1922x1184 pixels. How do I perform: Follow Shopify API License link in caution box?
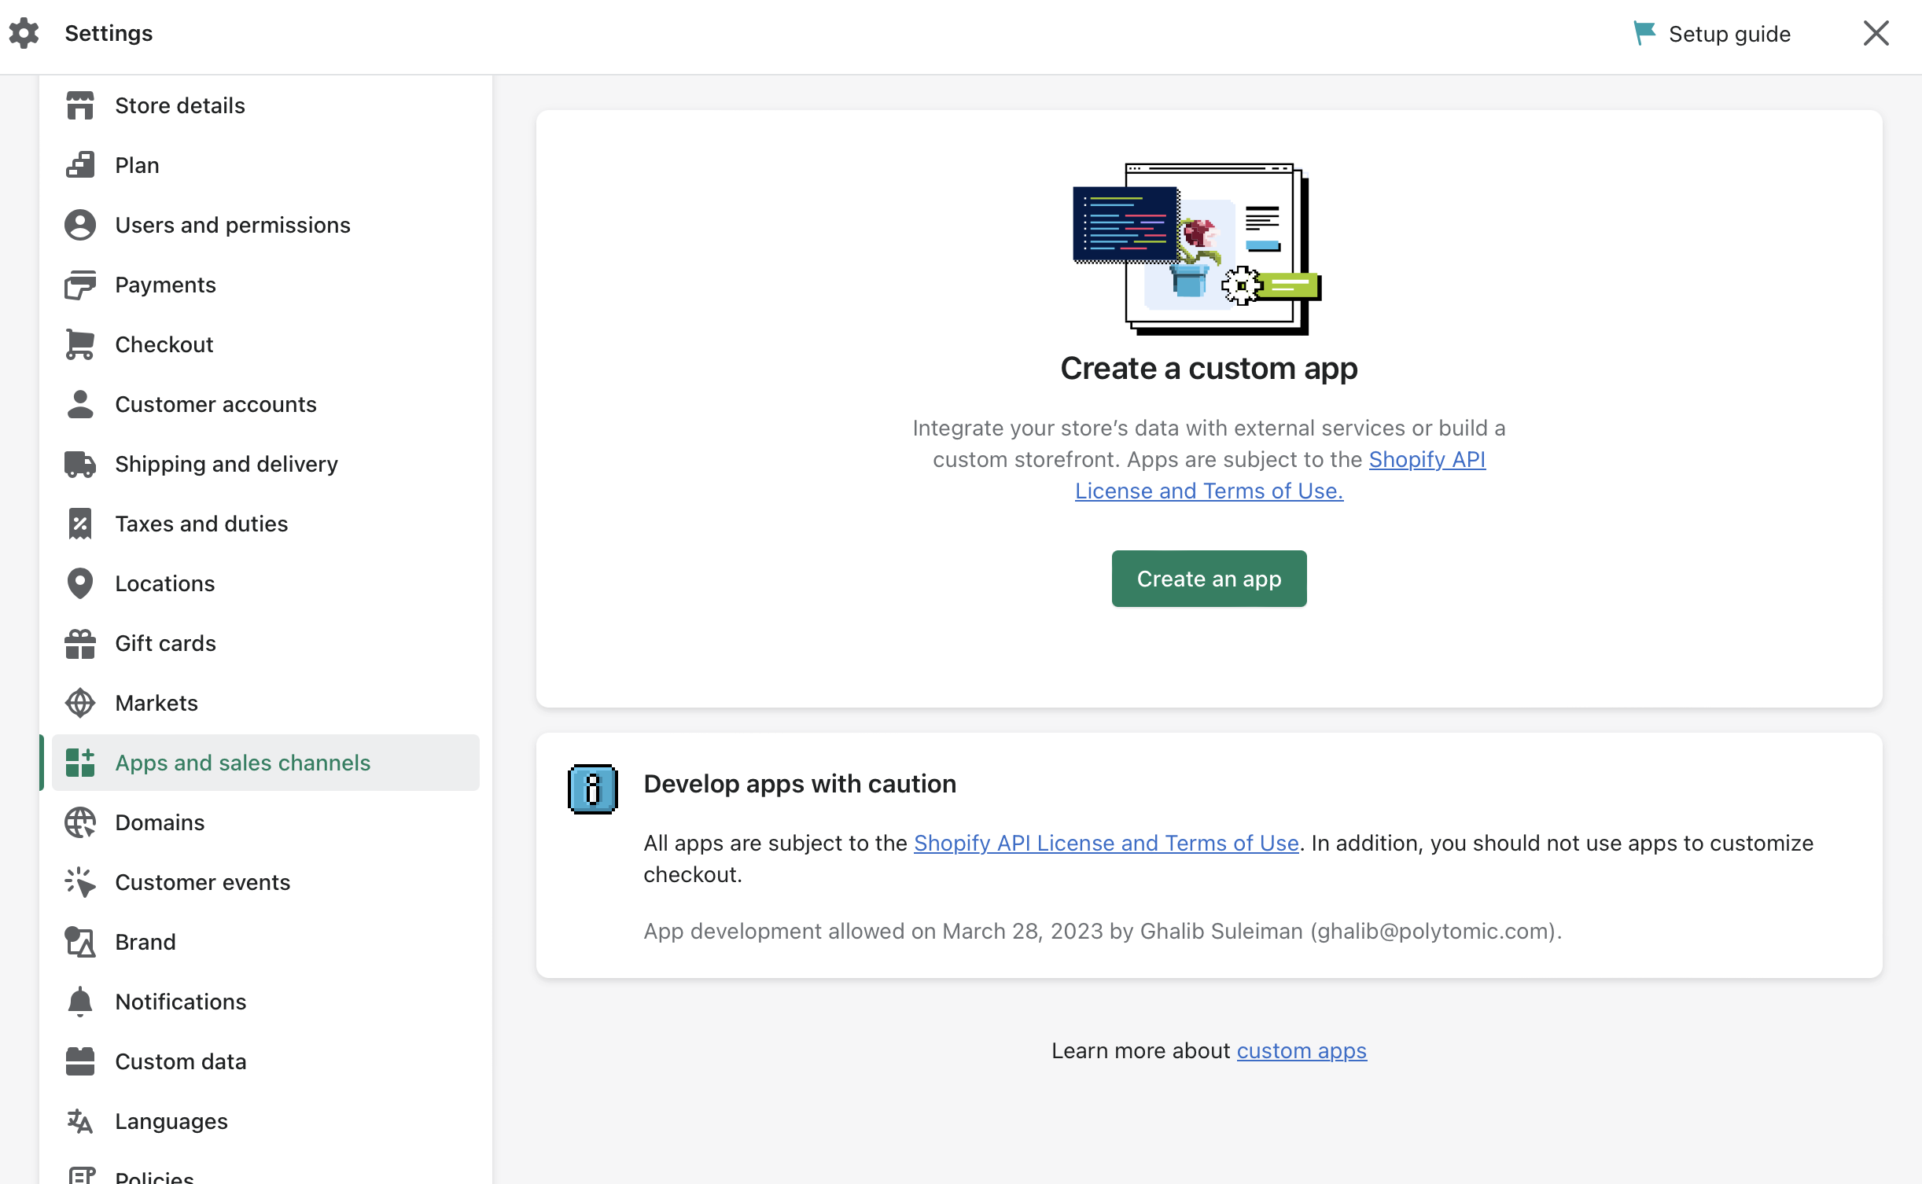pyautogui.click(x=1106, y=843)
